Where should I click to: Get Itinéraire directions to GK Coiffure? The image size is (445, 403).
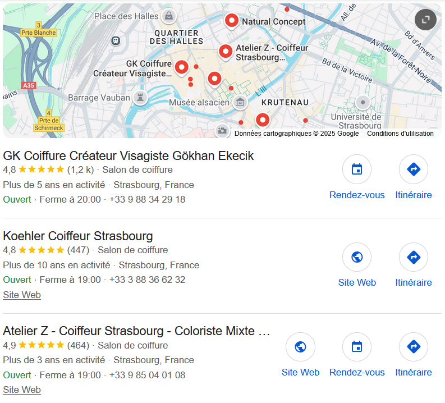pyautogui.click(x=413, y=170)
